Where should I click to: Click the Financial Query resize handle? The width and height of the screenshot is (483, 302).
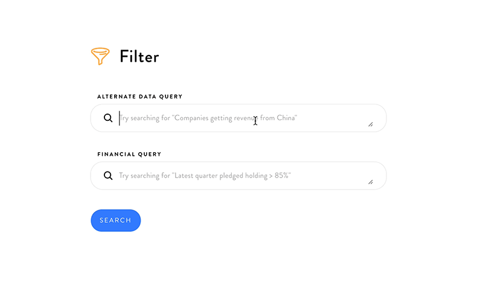pyautogui.click(x=371, y=182)
